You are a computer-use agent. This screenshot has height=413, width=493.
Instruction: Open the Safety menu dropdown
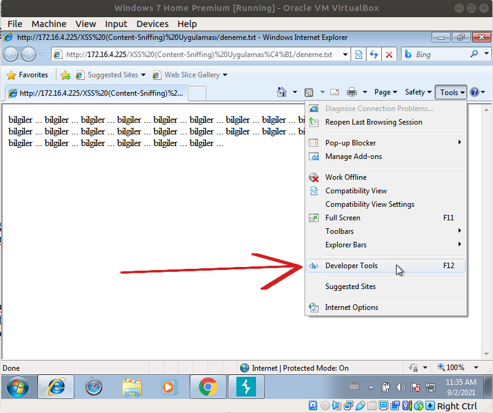[x=418, y=92]
